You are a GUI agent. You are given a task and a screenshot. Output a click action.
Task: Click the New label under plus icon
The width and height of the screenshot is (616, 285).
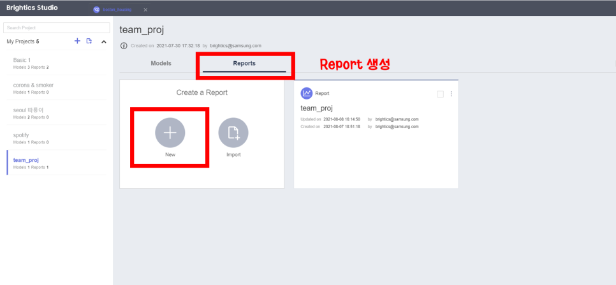pyautogui.click(x=170, y=155)
